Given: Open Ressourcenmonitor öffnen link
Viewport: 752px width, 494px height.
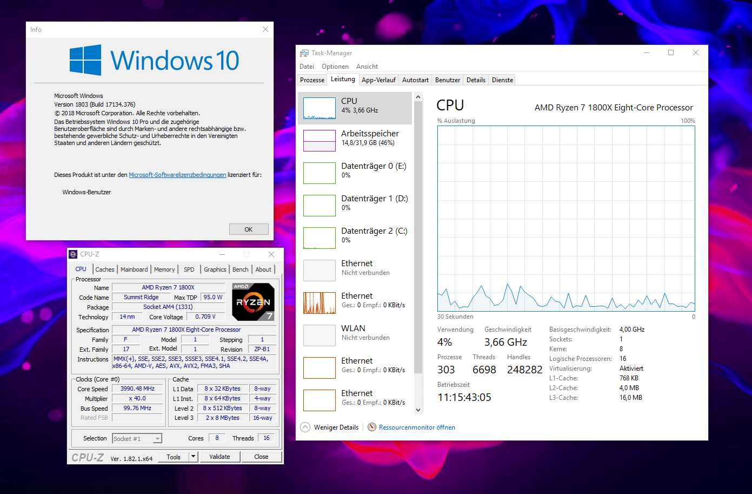Looking at the screenshot, I should 417,427.
